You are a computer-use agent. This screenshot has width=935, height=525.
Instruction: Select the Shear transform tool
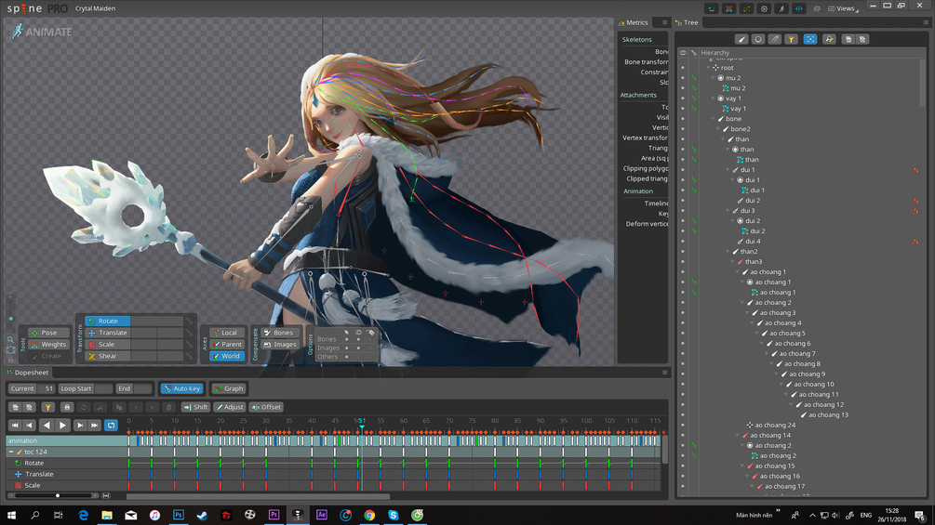coord(108,356)
